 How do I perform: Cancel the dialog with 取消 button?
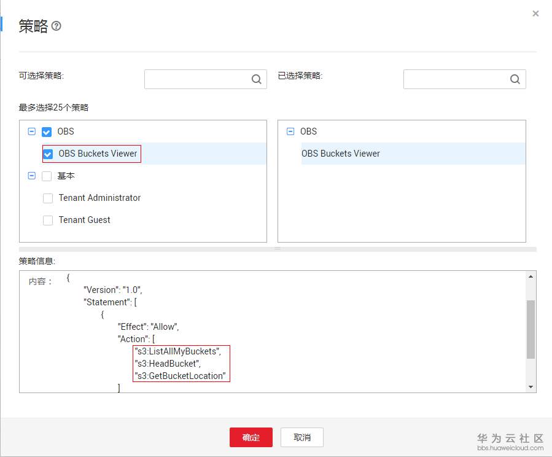click(302, 437)
